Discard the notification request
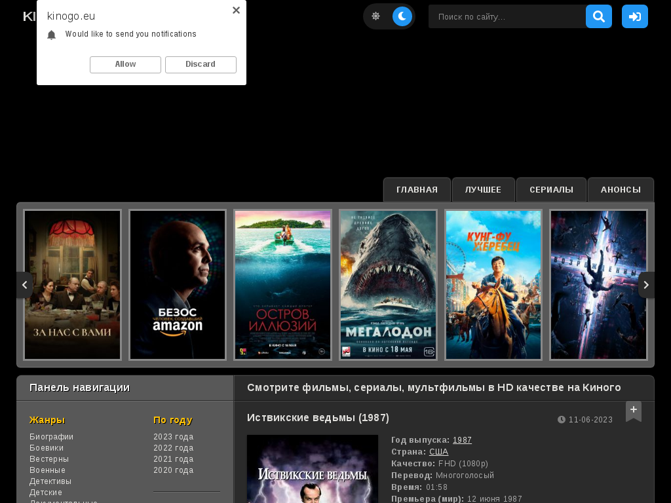 [x=201, y=65]
